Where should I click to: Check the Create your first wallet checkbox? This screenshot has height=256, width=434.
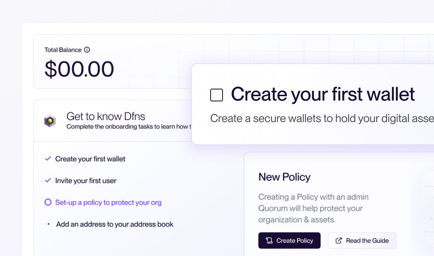[x=217, y=95]
